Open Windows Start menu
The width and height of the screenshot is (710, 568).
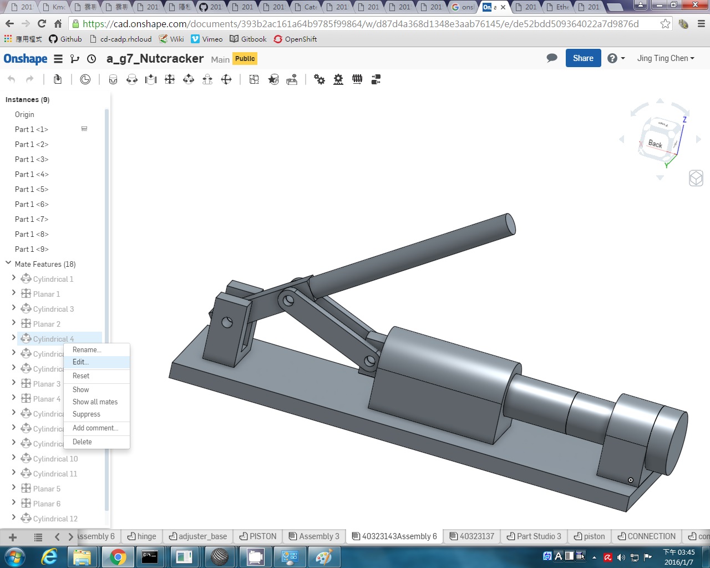pos(15,556)
